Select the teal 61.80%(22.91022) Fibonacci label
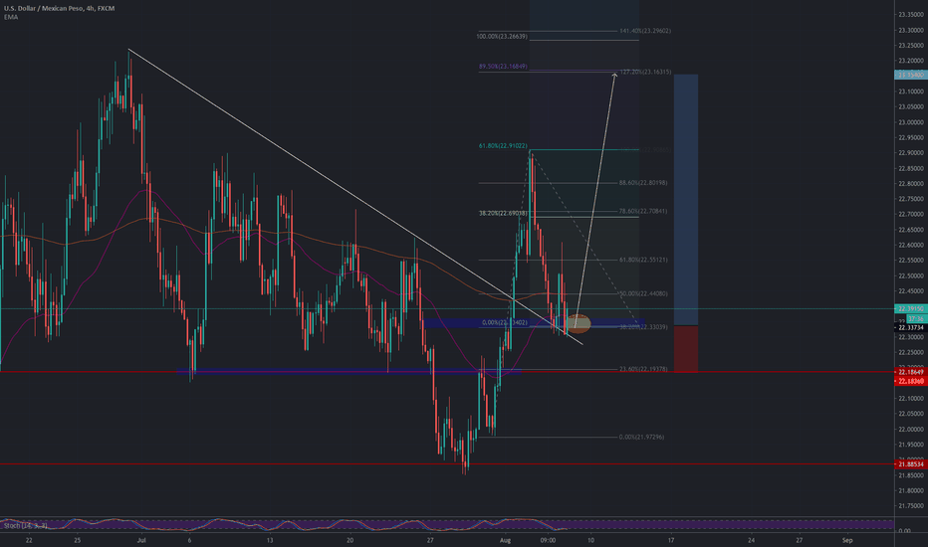928x547 pixels. tap(503, 145)
